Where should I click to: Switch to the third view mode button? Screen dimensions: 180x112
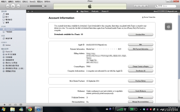point(143,6)
